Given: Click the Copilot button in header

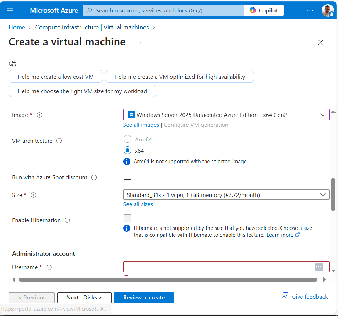Looking at the screenshot, I should click(264, 10).
